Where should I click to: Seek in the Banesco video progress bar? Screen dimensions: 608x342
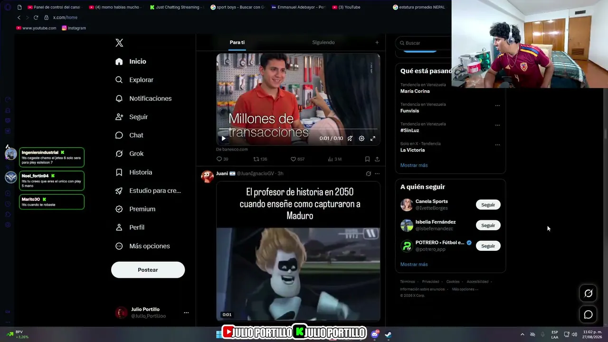[298, 129]
